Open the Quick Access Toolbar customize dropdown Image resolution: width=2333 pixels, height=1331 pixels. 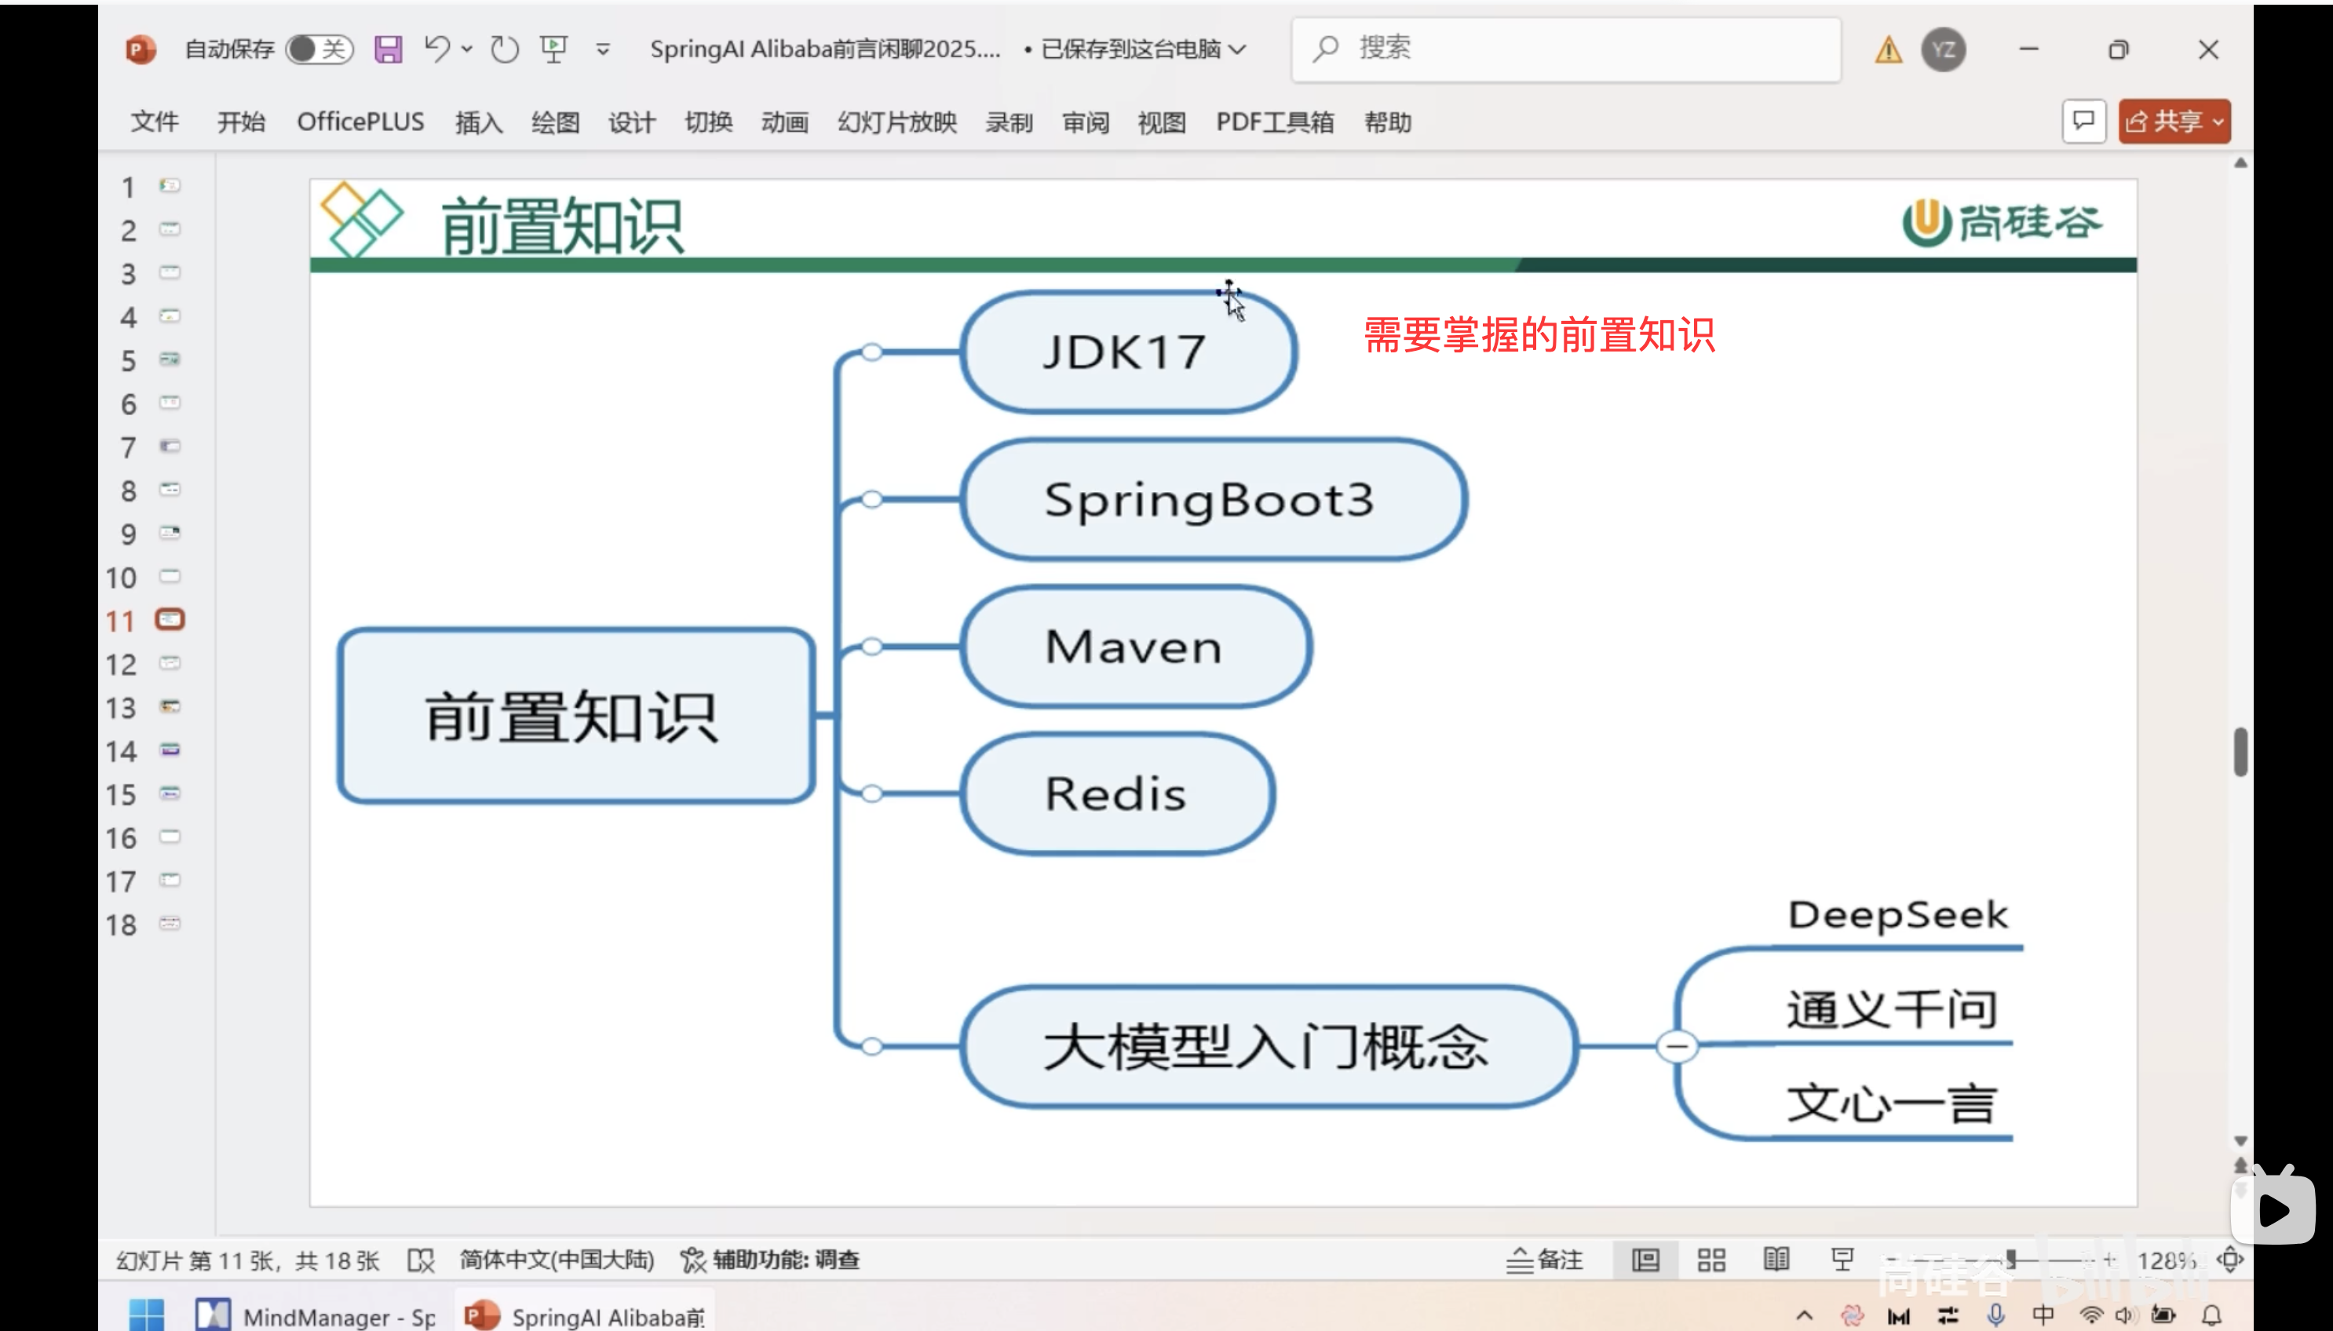tap(602, 50)
